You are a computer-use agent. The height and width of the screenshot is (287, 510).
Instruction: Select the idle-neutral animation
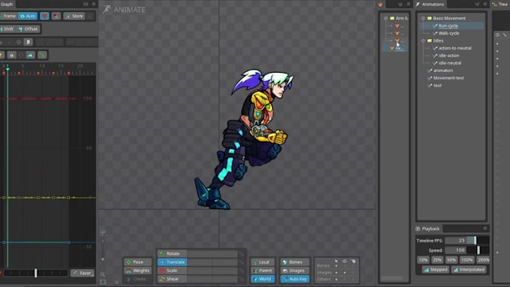[449, 63]
